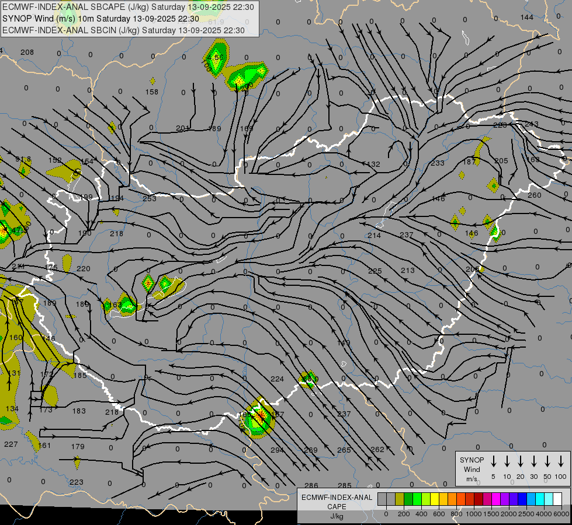The image size is (572, 525).
Task: Click the map value 253
Action: click(150, 199)
